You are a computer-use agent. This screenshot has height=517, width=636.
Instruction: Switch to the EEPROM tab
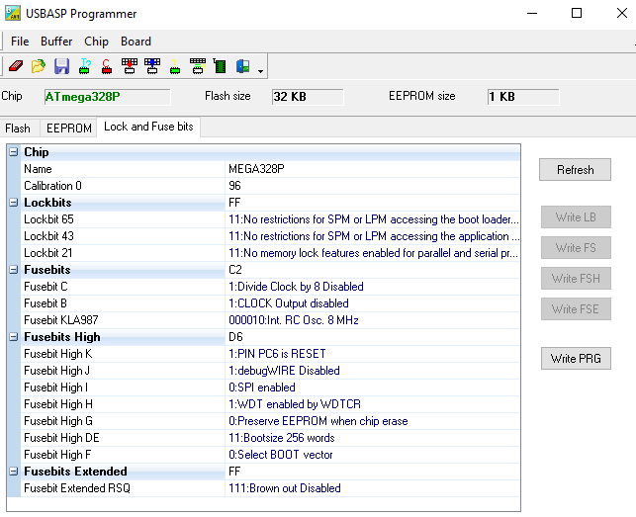(x=68, y=129)
